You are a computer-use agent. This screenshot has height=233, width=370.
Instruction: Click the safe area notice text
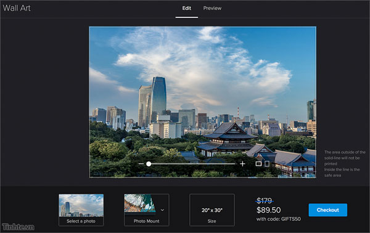pos(345,164)
